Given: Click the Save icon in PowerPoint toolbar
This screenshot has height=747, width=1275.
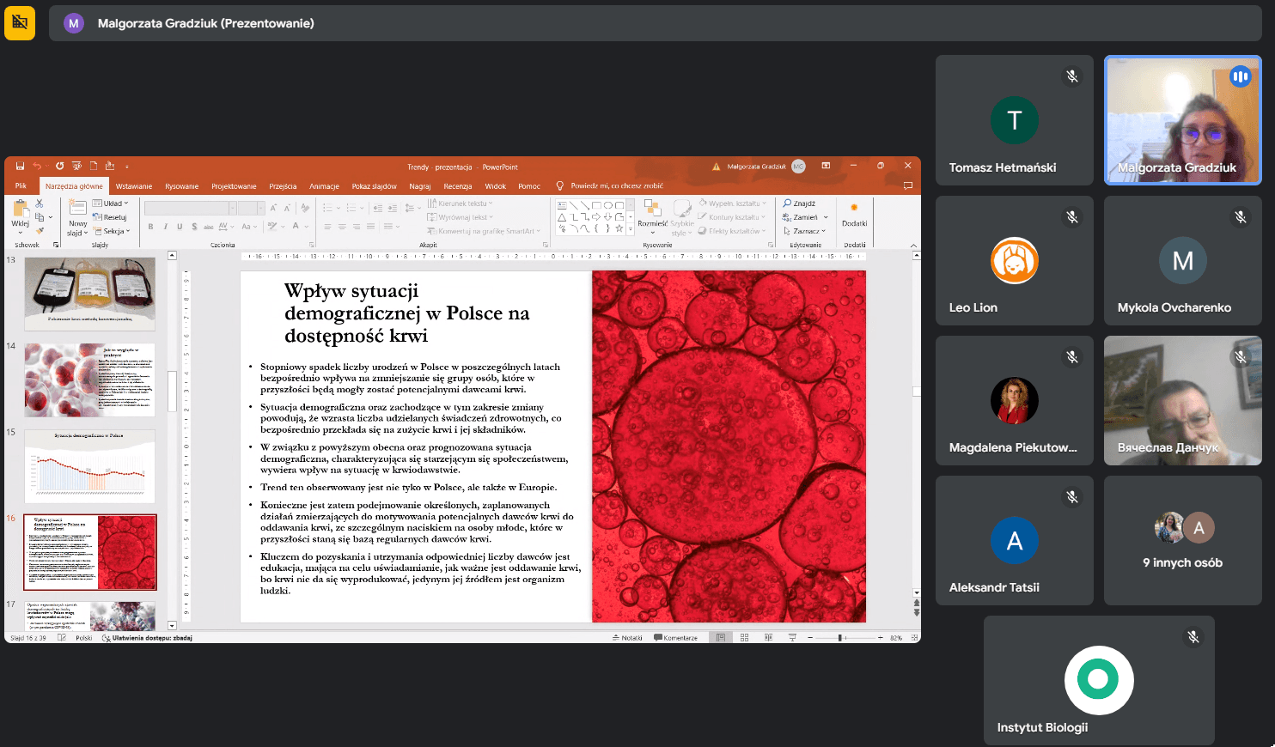Looking at the screenshot, I should point(20,166).
